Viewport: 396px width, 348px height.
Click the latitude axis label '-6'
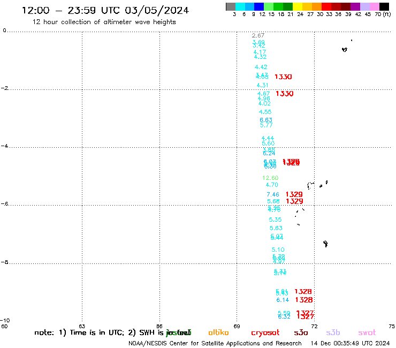click(4, 203)
